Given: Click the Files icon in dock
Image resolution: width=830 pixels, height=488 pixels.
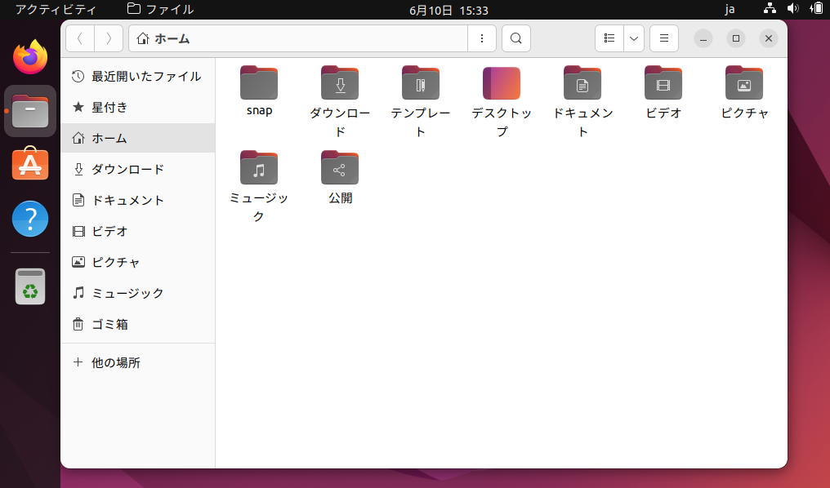Looking at the screenshot, I should point(30,111).
